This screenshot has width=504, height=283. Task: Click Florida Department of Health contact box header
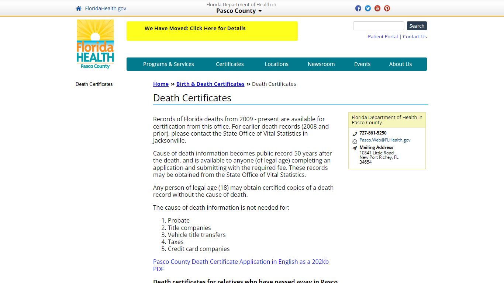pyautogui.click(x=387, y=120)
